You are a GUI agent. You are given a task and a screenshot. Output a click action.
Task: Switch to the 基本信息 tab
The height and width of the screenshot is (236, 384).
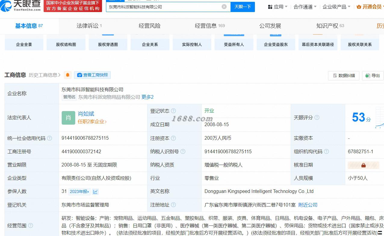[29, 26]
